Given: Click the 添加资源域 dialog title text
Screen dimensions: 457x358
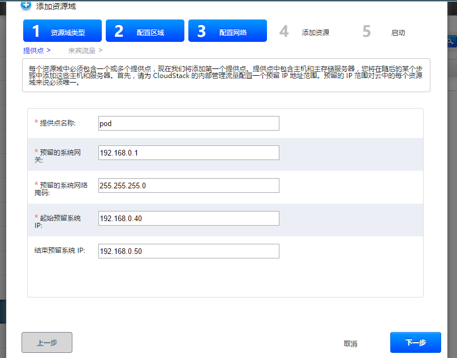Looking at the screenshot, I should (56, 7).
